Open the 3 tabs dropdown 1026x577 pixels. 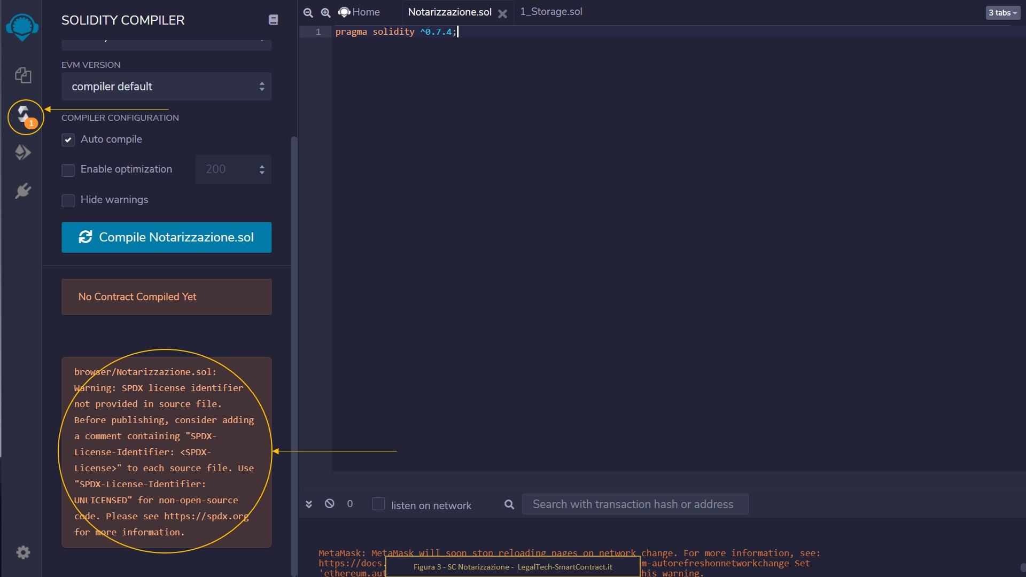click(1002, 13)
